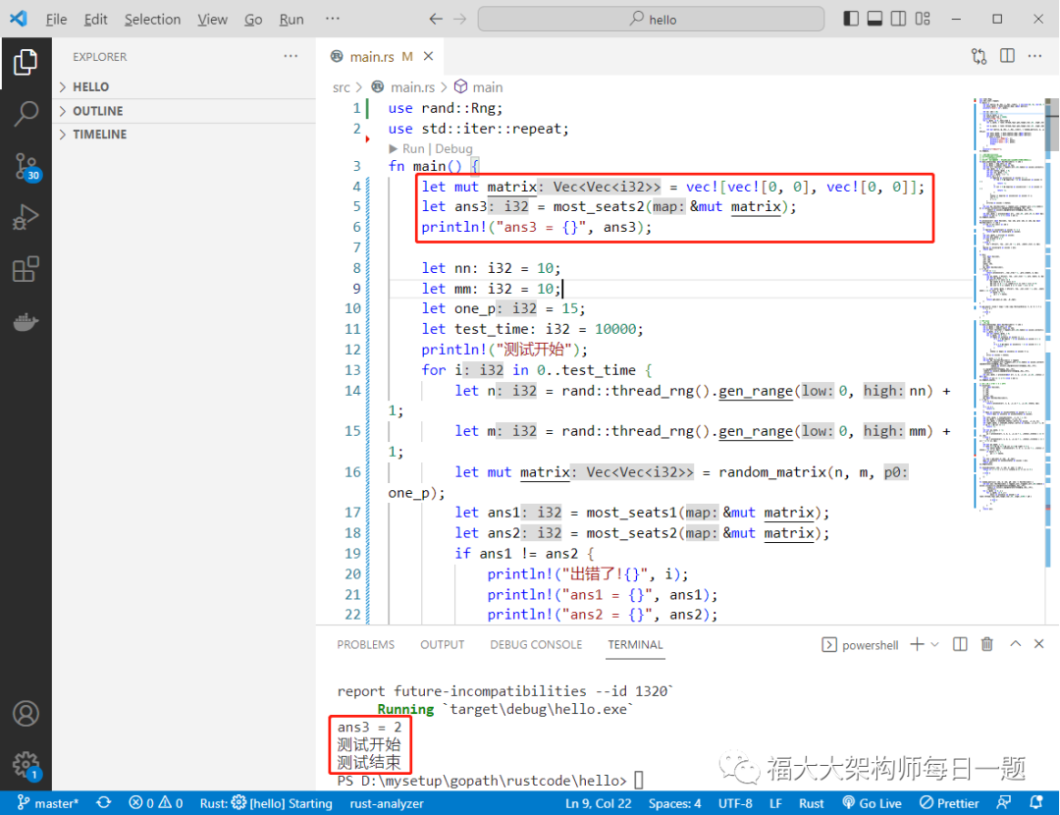1060x815 pixels.
Task: Expand the OUTLINE section
Action: (184, 111)
